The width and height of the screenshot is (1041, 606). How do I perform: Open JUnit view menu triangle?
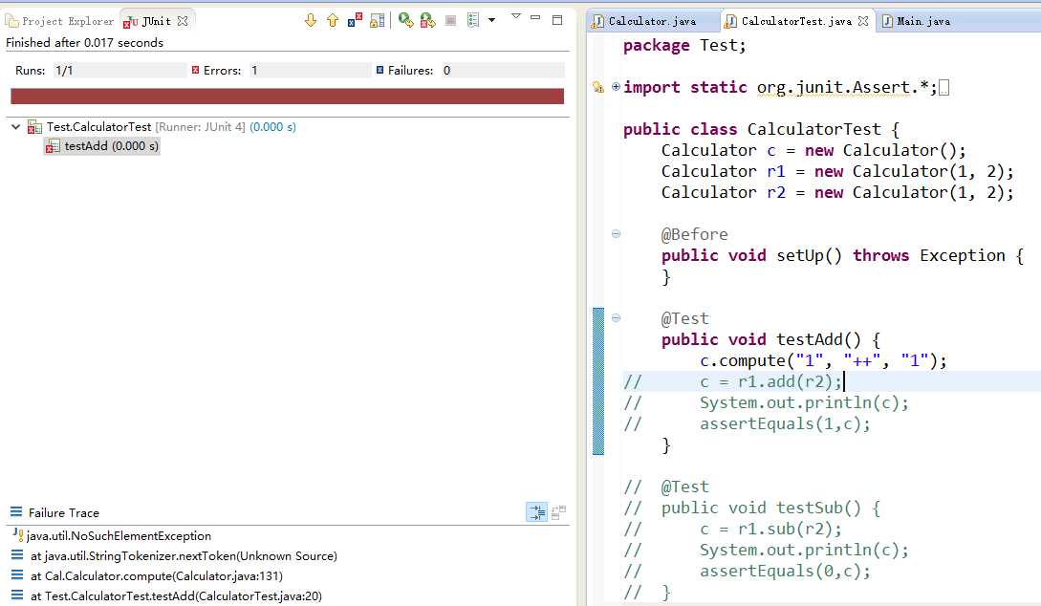(516, 16)
